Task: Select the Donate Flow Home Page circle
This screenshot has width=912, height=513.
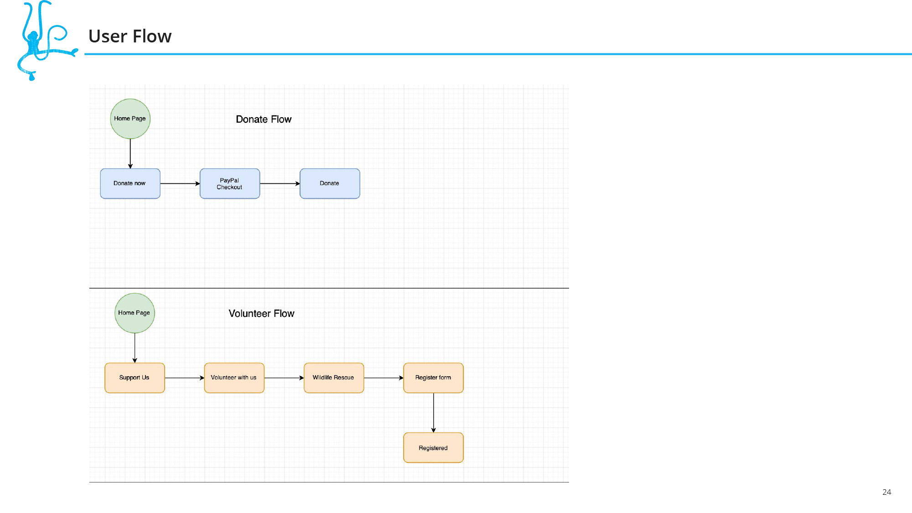Action: tap(130, 119)
